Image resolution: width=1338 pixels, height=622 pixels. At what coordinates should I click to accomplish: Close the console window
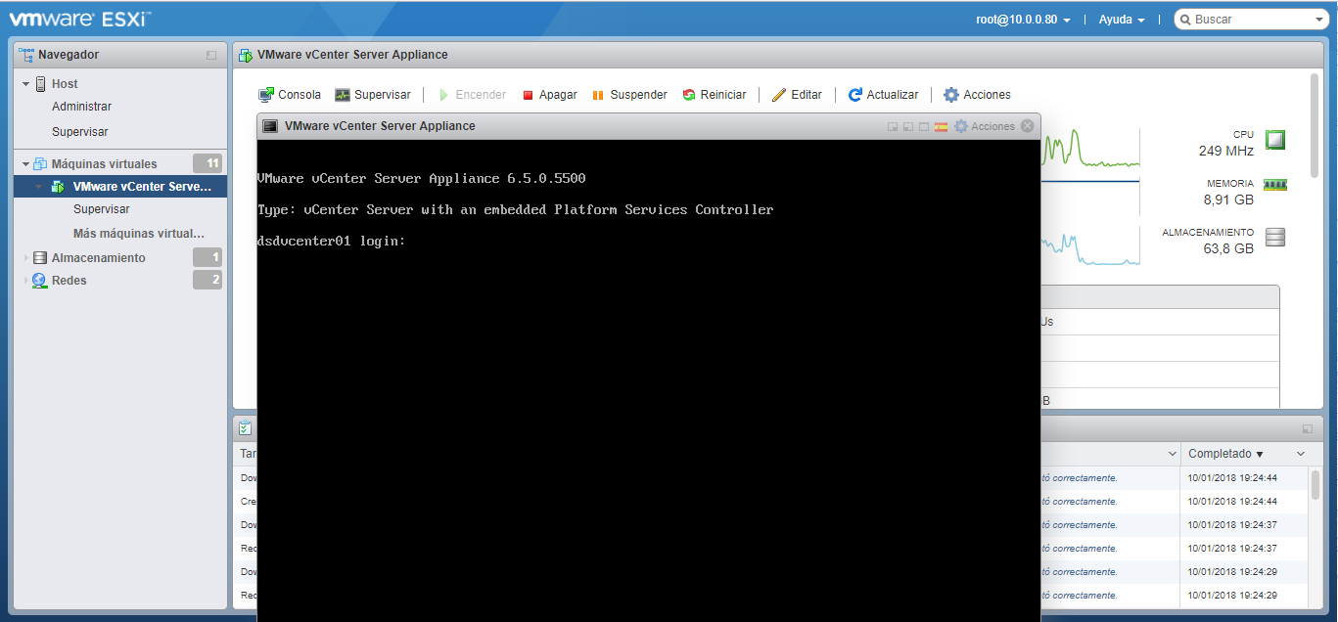(x=1027, y=126)
